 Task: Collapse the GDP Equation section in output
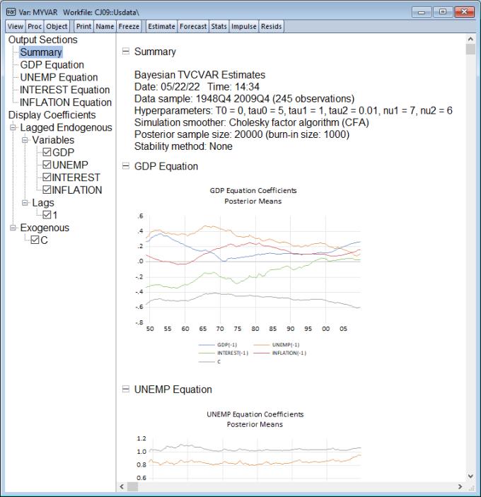(126, 166)
